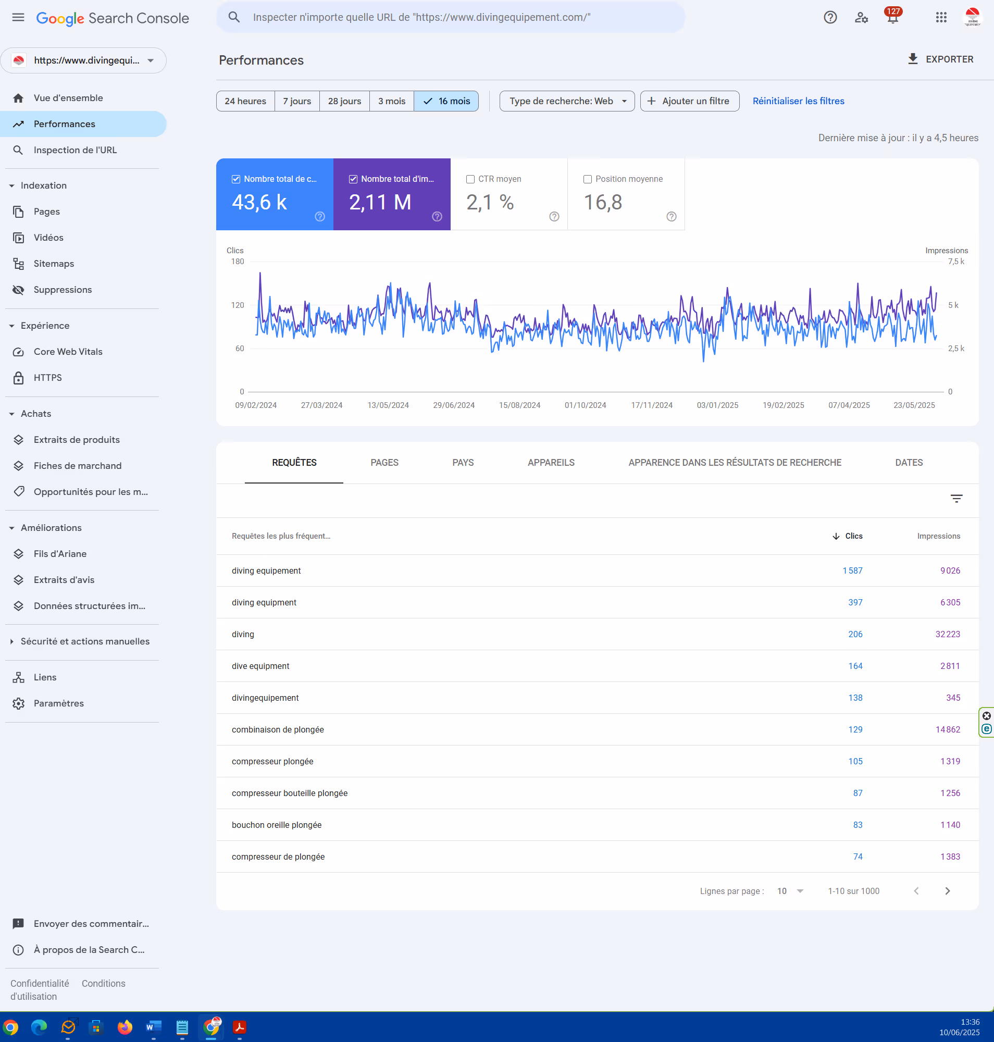Open the property selector dropdown
Screen dimensions: 994x1042
point(83,60)
